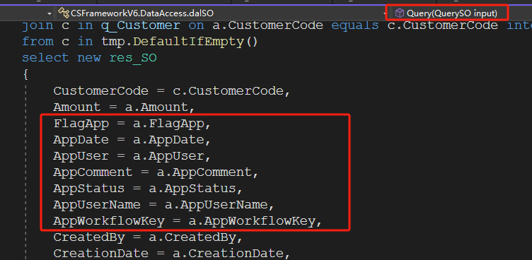Click the 'res_SO' type name

coord(133,58)
